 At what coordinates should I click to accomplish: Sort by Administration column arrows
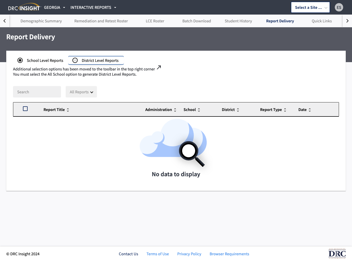tap(175, 110)
